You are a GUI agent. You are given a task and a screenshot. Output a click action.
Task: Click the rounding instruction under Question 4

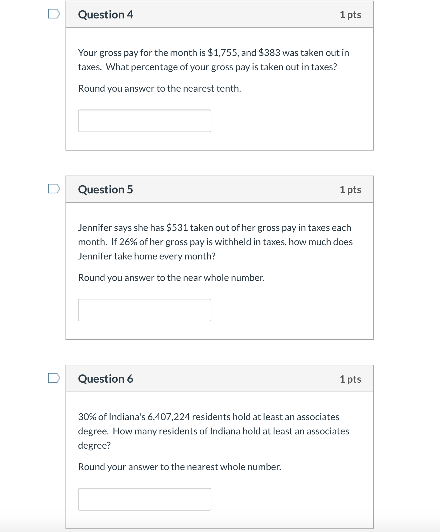click(x=159, y=88)
